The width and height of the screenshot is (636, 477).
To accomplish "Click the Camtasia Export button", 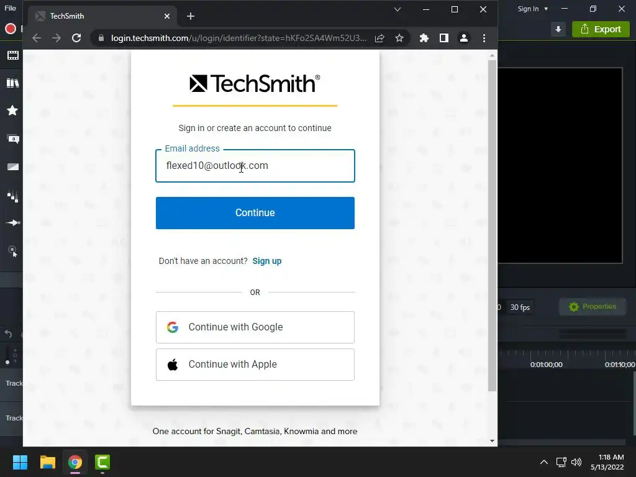I will point(601,29).
